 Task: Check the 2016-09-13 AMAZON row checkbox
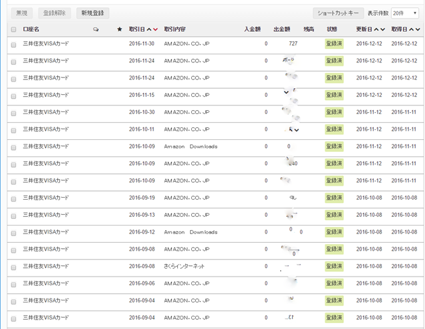13,216
